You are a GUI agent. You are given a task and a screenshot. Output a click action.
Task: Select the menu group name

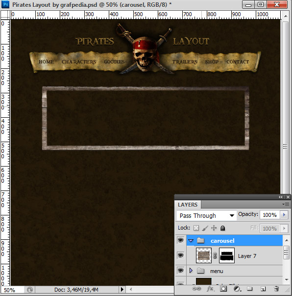point(217,271)
